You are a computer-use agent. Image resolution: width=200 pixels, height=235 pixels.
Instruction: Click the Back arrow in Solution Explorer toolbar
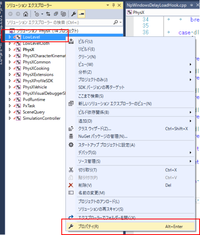[x=10, y=14]
